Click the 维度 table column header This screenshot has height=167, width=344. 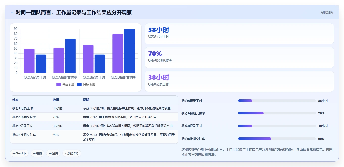pyautogui.click(x=15, y=100)
